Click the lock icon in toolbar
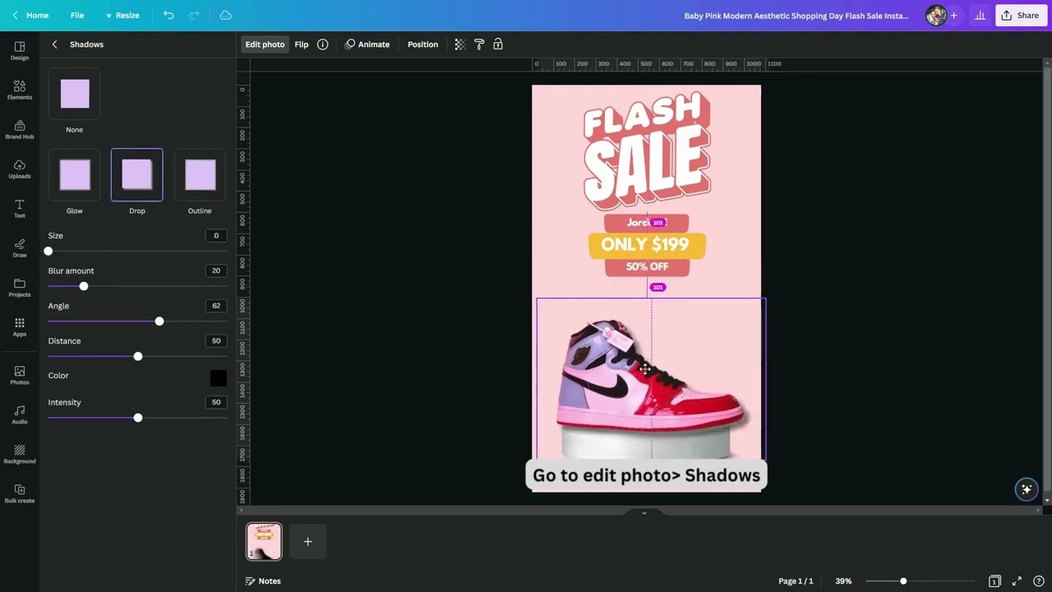1052x592 pixels. tap(498, 44)
